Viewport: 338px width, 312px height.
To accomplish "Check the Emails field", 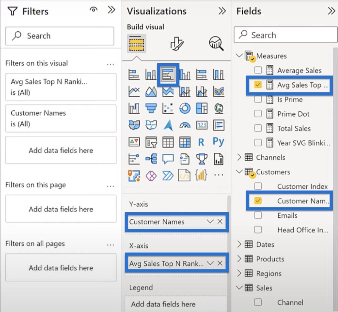I will (258, 215).
